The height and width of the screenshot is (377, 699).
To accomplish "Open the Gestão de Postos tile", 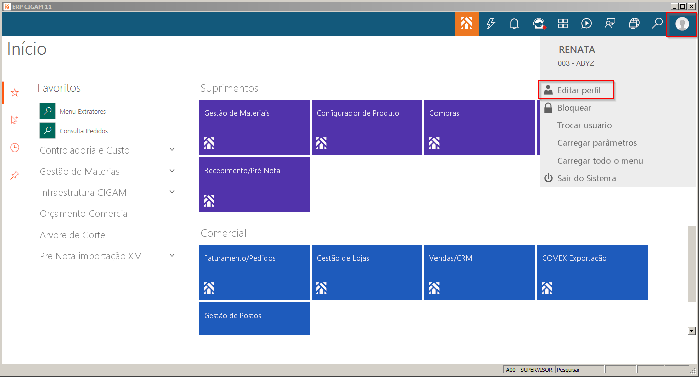I will (x=254, y=319).
